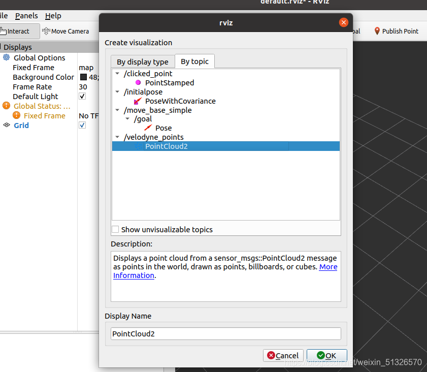Image resolution: width=427 pixels, height=372 pixels.
Task: Select the PointStamped entry
Action: [x=170, y=82]
